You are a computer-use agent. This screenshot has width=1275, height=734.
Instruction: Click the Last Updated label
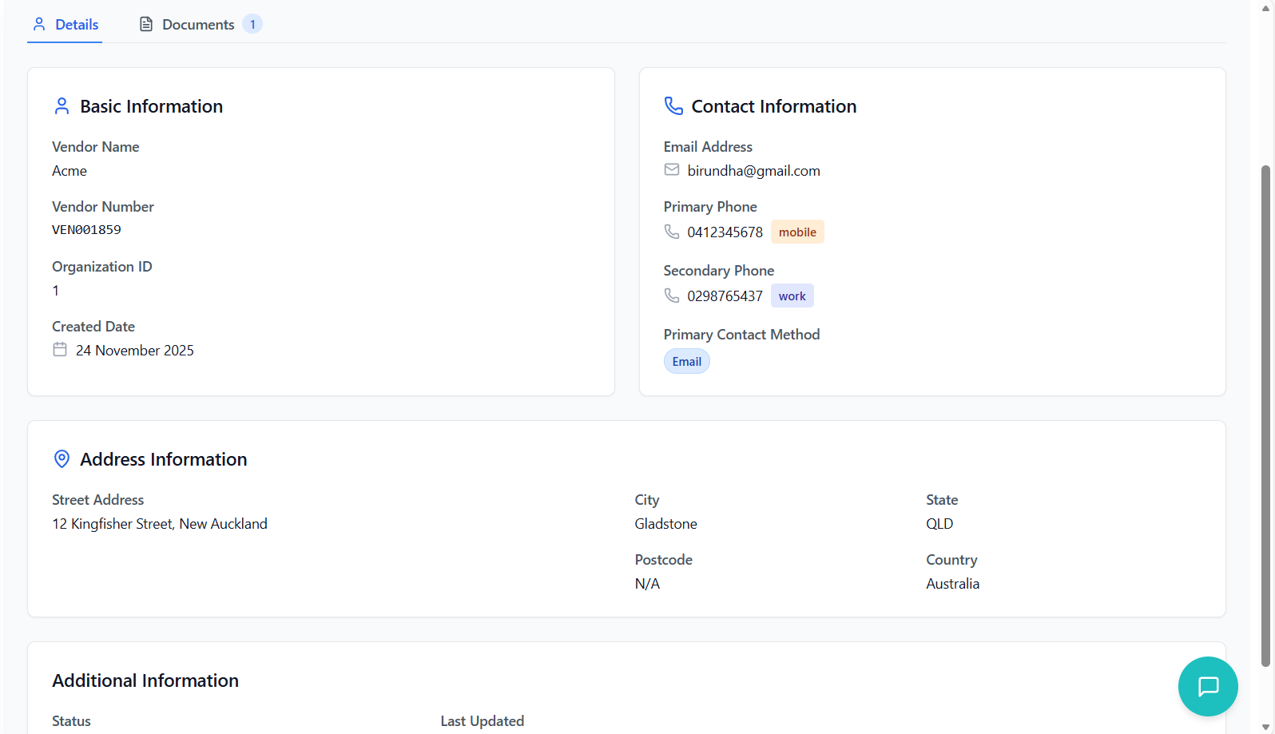tap(482, 721)
